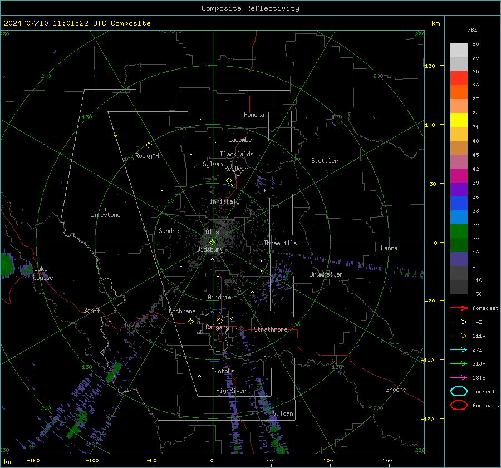Viewport: 501px width, 468px height.
Task: Click the Sundre label
Action: [x=169, y=230]
